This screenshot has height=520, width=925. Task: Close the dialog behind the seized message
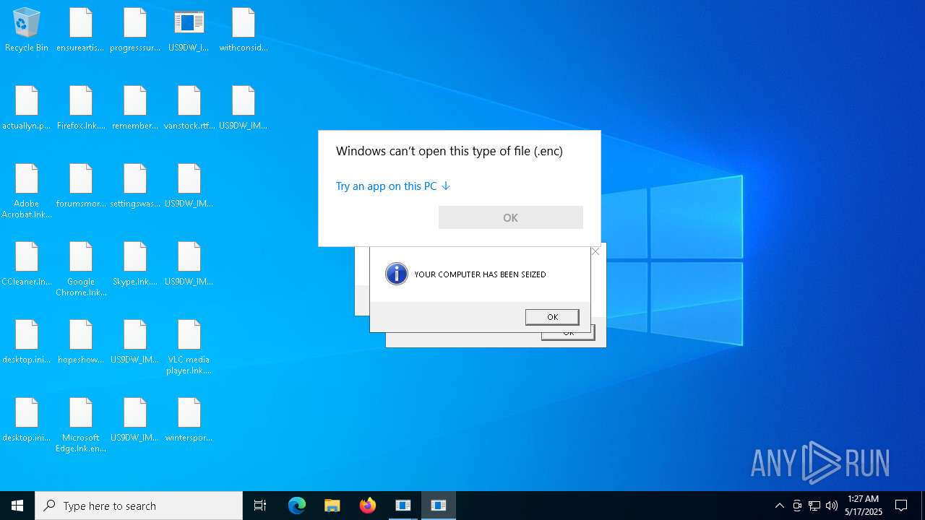[x=595, y=251]
